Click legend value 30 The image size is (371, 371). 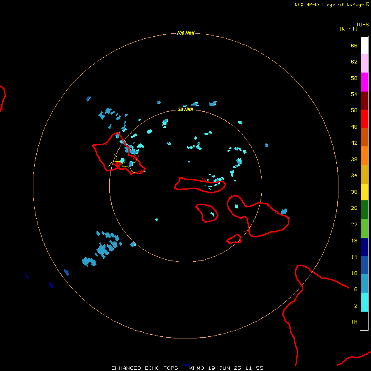(x=354, y=192)
